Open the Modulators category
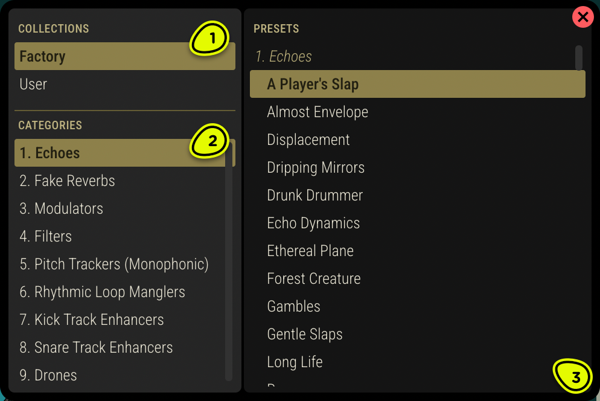600x401 pixels. 61,208
